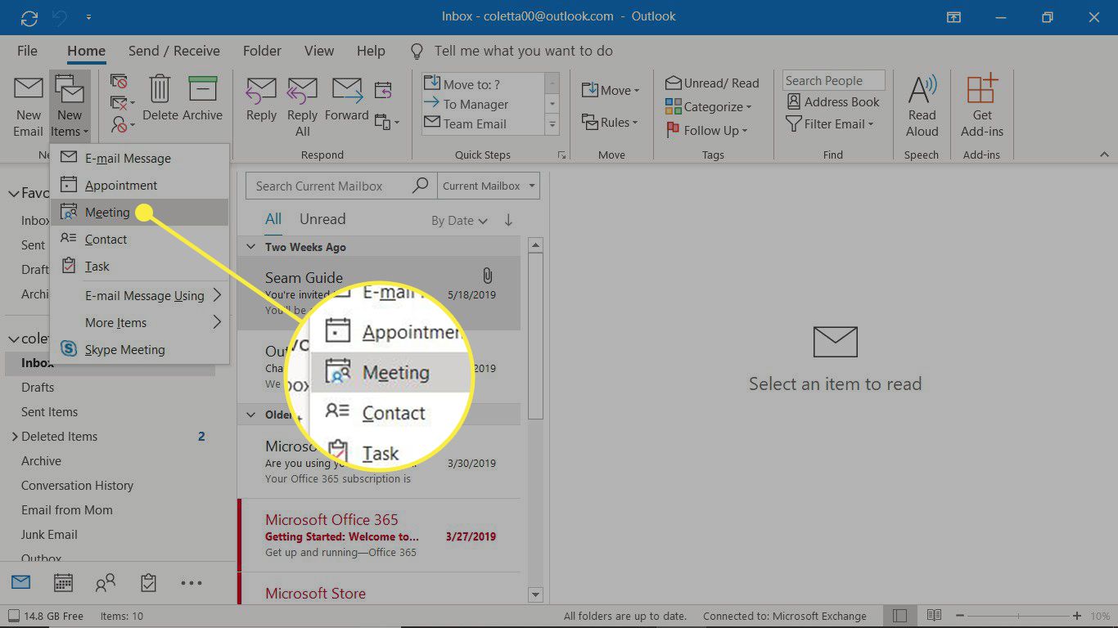Collapse the Two Weeks Ago group
1118x628 pixels.
tap(252, 247)
